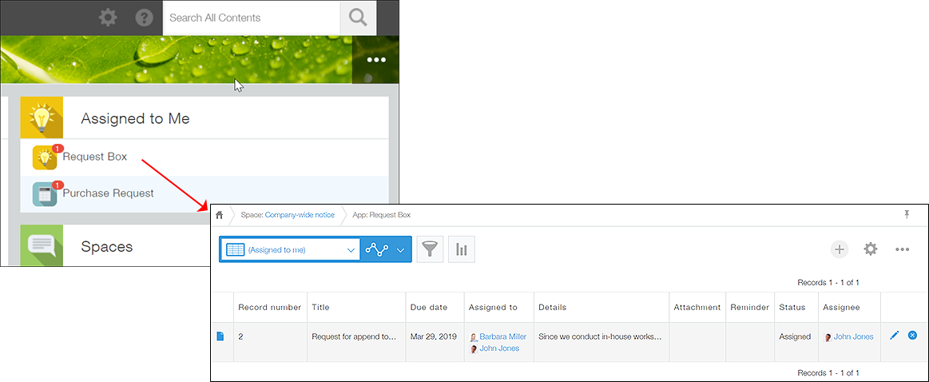Image resolution: width=929 pixels, height=382 pixels.
Task: Go to home via breadcrumb icon
Action: (220, 215)
